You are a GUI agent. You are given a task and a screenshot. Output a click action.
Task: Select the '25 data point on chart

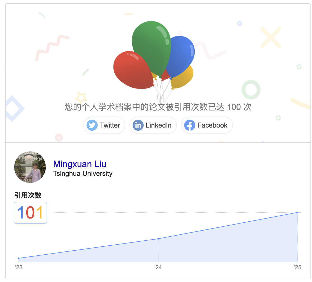coord(298,212)
